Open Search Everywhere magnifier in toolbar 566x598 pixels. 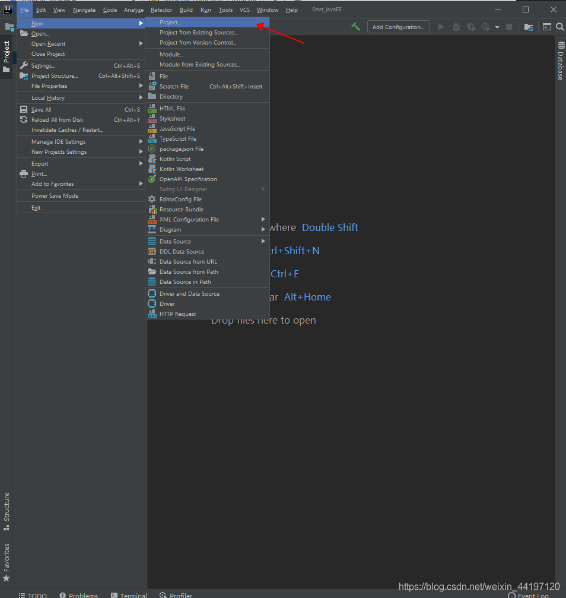[x=559, y=27]
